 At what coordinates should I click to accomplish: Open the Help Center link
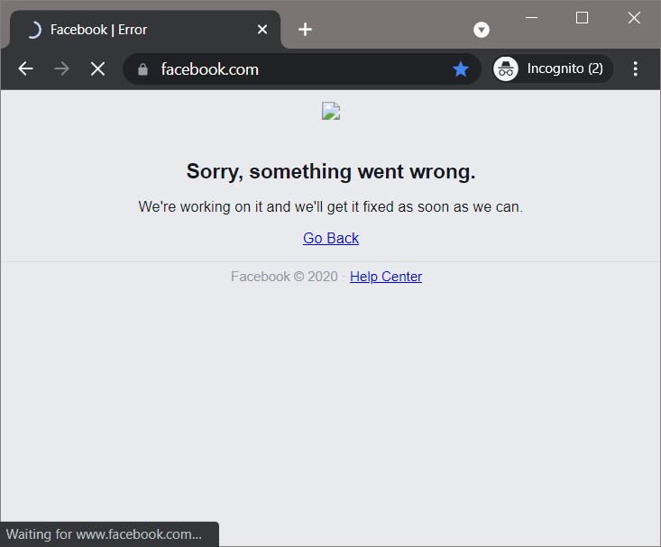[386, 277]
